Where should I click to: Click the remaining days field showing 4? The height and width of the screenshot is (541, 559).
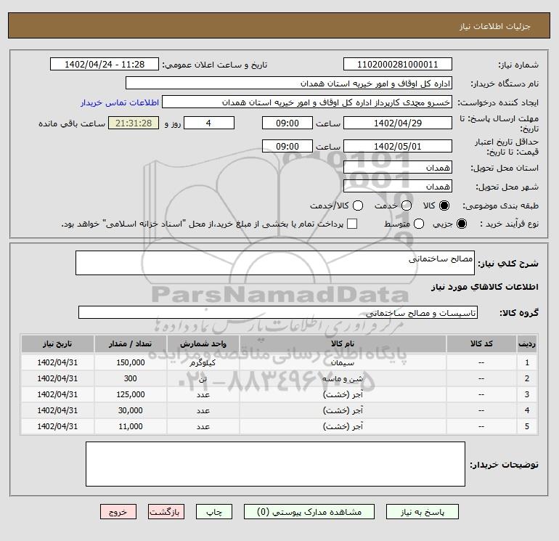pos(209,123)
